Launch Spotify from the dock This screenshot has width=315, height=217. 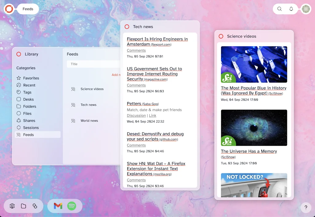click(x=72, y=206)
